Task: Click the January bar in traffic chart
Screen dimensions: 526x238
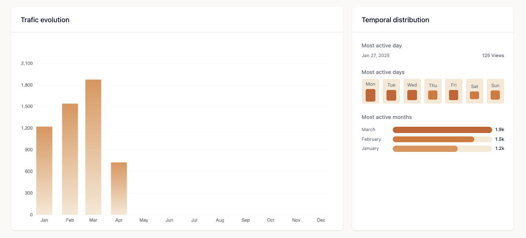Action: pos(44,170)
